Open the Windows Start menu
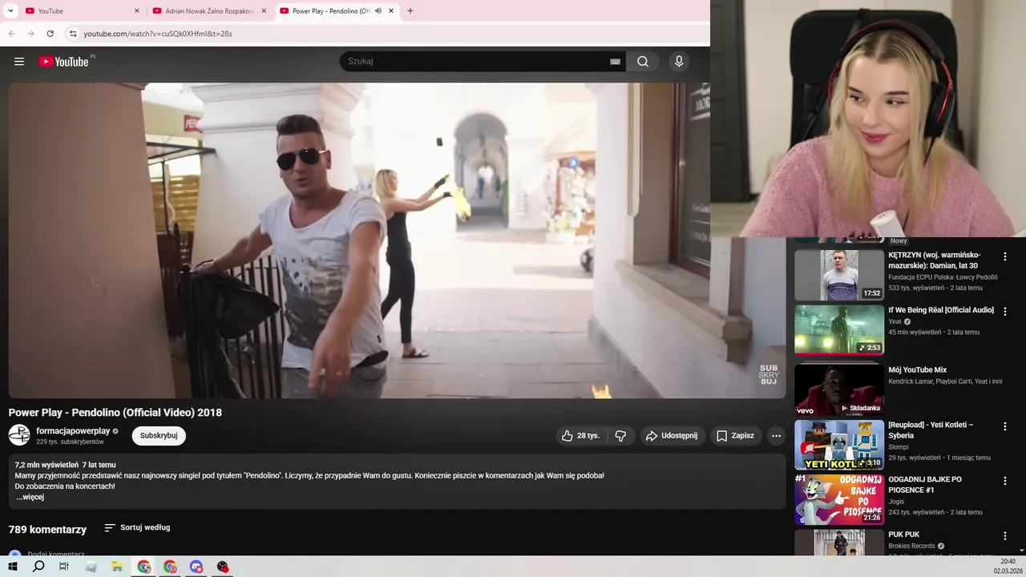Viewport: 1026px width, 577px height. coord(13,567)
